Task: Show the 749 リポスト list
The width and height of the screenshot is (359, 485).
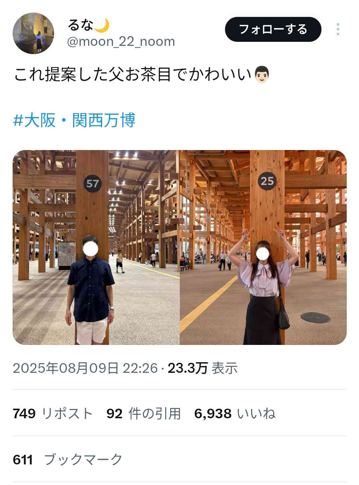Action: [53, 414]
